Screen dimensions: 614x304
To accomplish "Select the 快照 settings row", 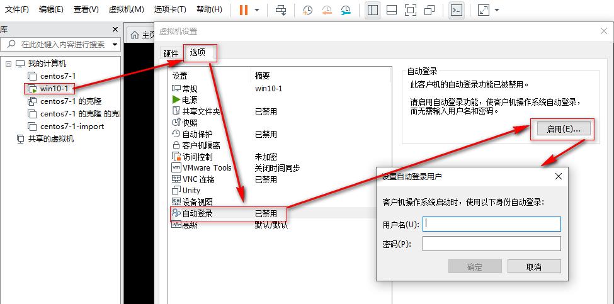I will pos(280,123).
